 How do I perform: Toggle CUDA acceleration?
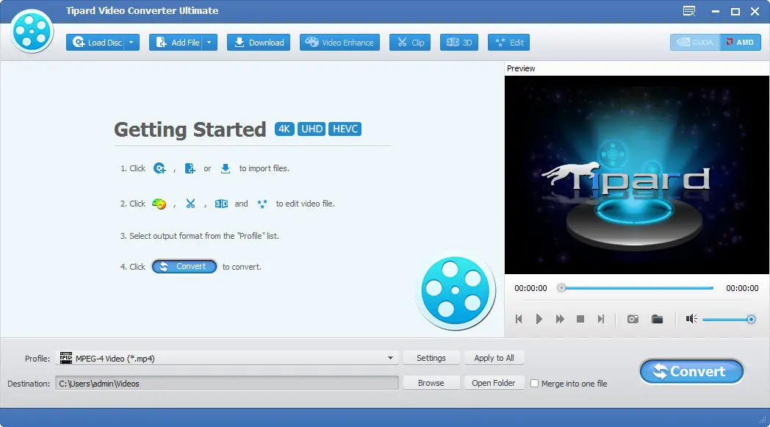click(x=695, y=42)
